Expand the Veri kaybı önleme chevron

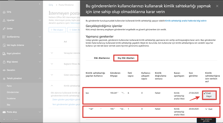pyautogui.click(x=40, y=45)
